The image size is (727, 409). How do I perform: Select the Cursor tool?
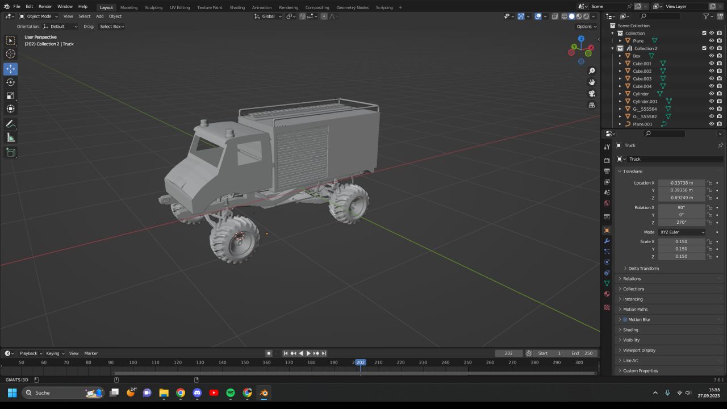coord(11,54)
